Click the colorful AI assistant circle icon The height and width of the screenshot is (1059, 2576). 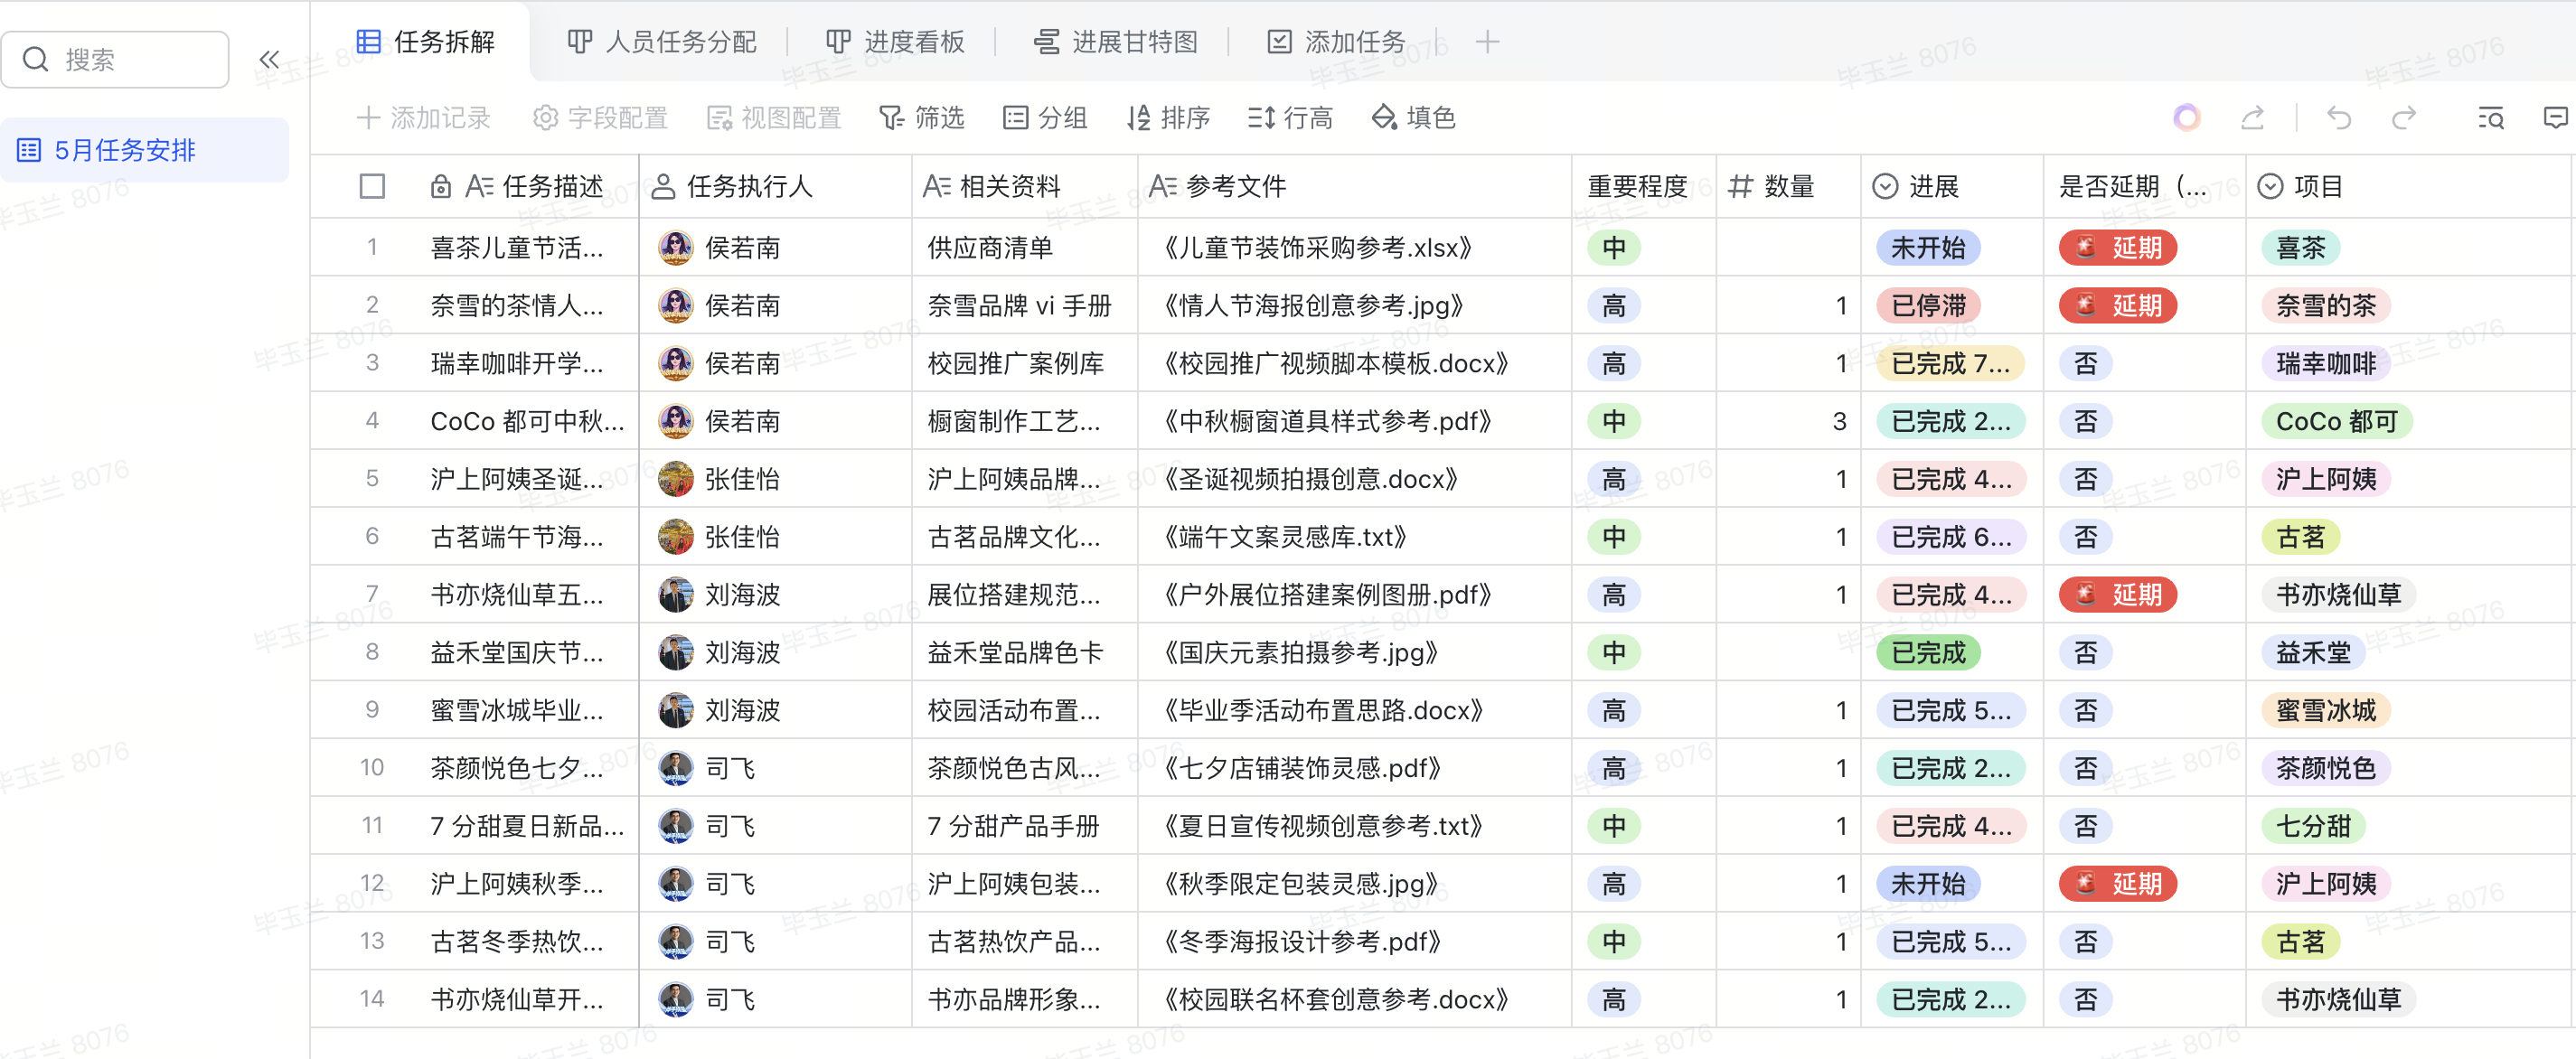pyautogui.click(x=2186, y=118)
